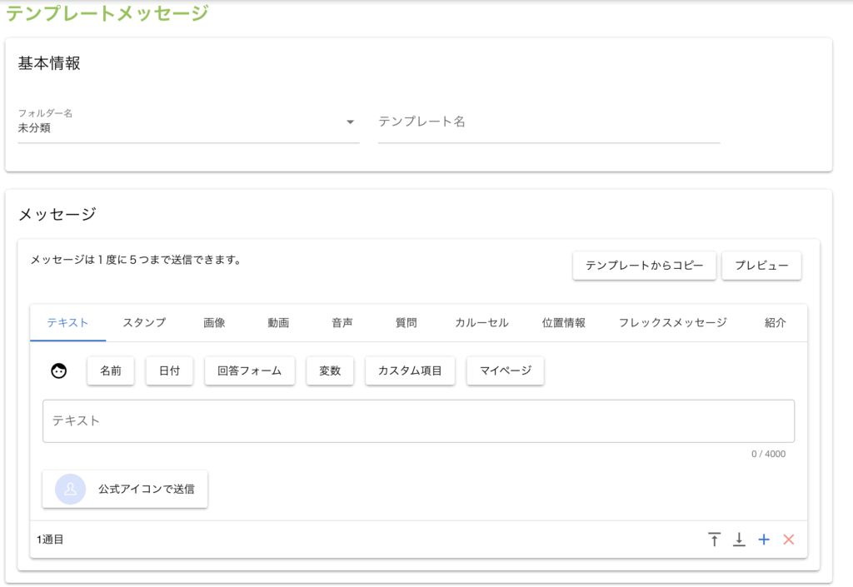Open the 画像 tab
853x587 pixels.
click(x=214, y=323)
